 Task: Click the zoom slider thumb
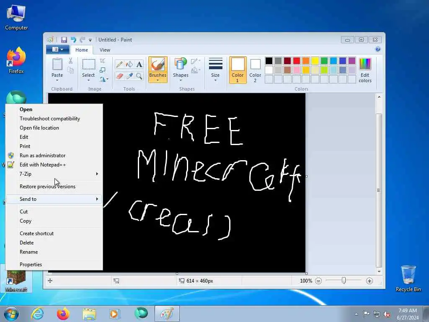pyautogui.click(x=344, y=280)
